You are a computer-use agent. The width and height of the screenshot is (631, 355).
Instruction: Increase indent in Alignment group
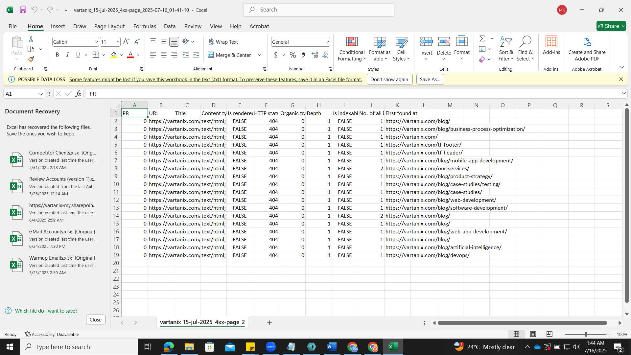(196, 55)
